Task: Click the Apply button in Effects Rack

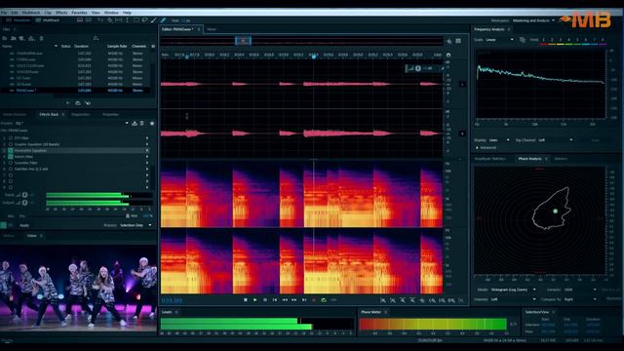Action: pos(24,225)
